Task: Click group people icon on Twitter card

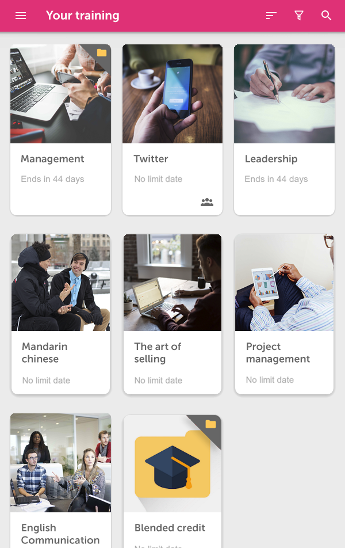Action: (x=207, y=202)
